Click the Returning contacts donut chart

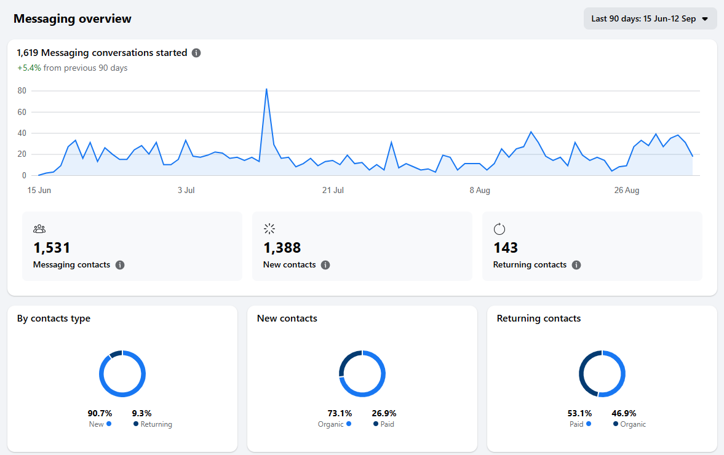click(602, 374)
